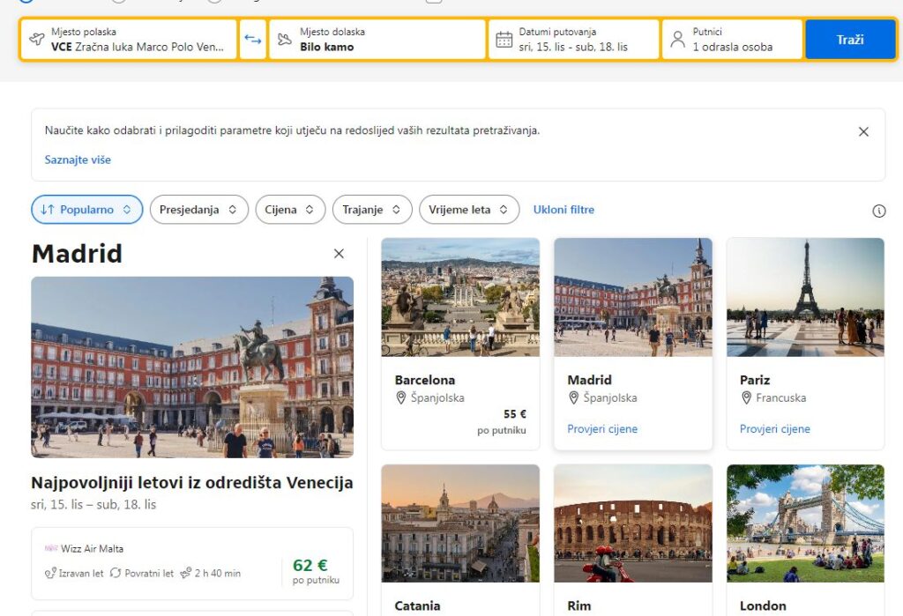Close the Madrid details panel
This screenshot has width=903, height=616.
pyautogui.click(x=339, y=254)
